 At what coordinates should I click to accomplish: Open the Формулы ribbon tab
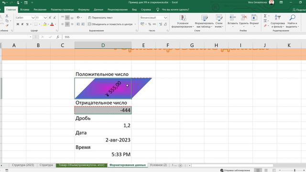(84, 10)
